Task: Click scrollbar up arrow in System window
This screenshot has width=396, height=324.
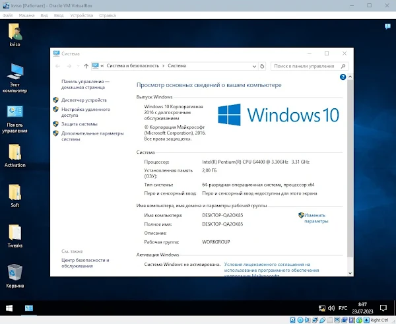Action: (x=350, y=77)
